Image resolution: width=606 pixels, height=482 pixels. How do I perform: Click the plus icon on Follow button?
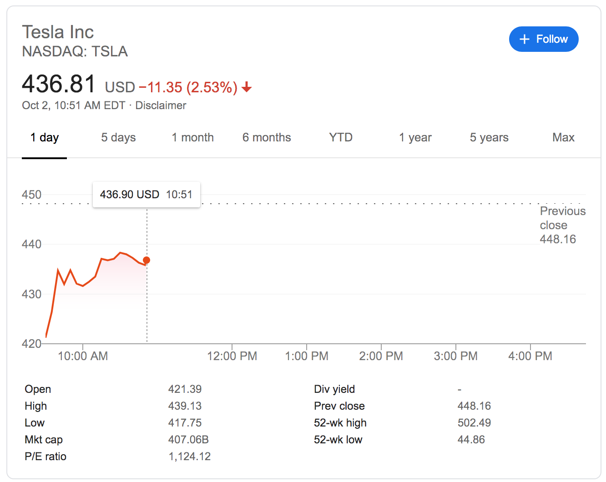point(525,40)
